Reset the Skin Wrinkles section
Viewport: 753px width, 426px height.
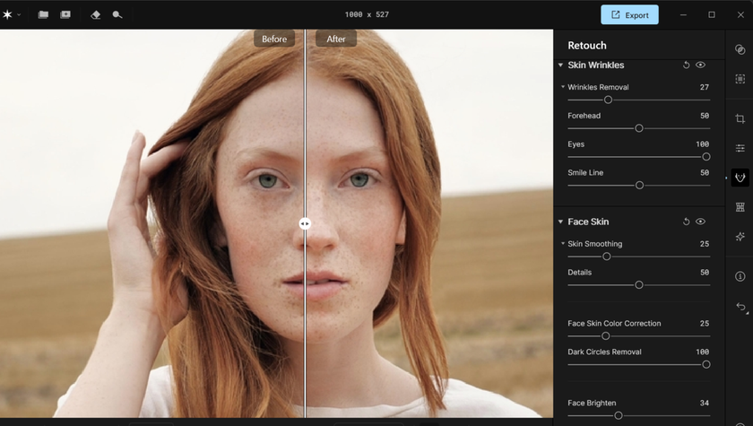tap(687, 65)
